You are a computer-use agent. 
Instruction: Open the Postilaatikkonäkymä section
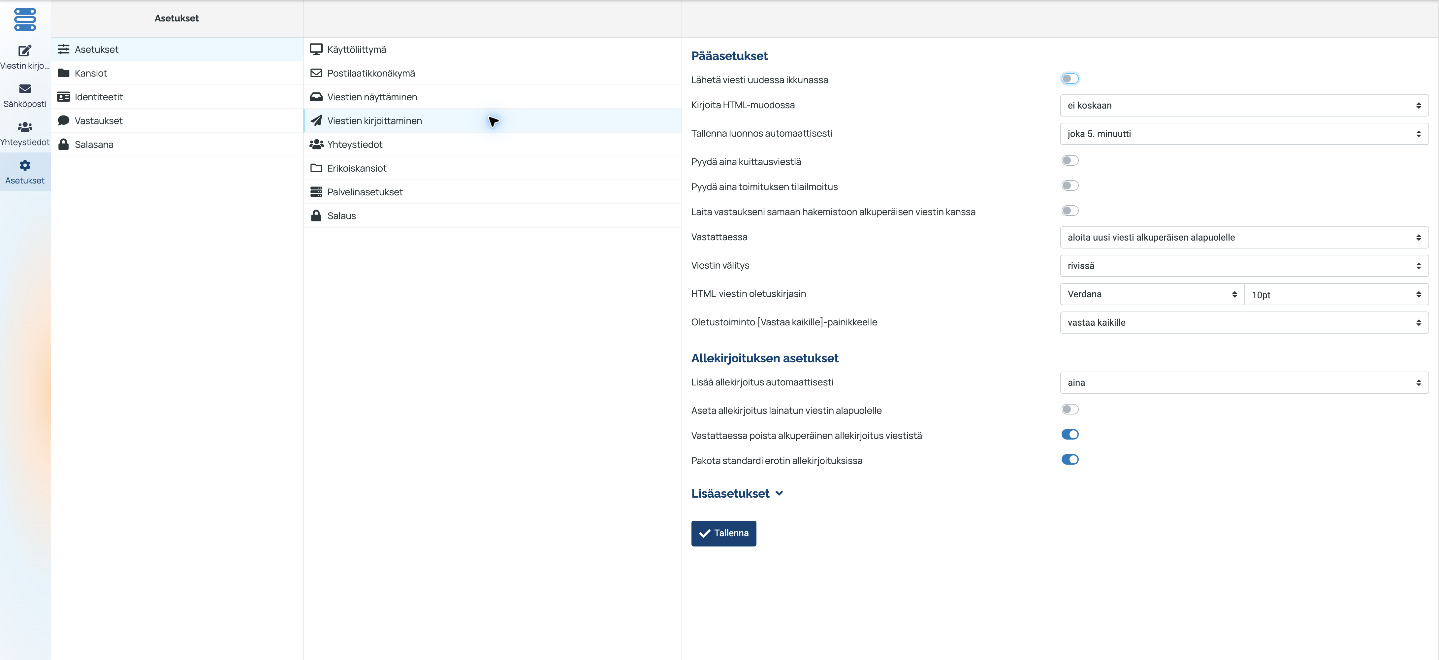click(x=492, y=73)
